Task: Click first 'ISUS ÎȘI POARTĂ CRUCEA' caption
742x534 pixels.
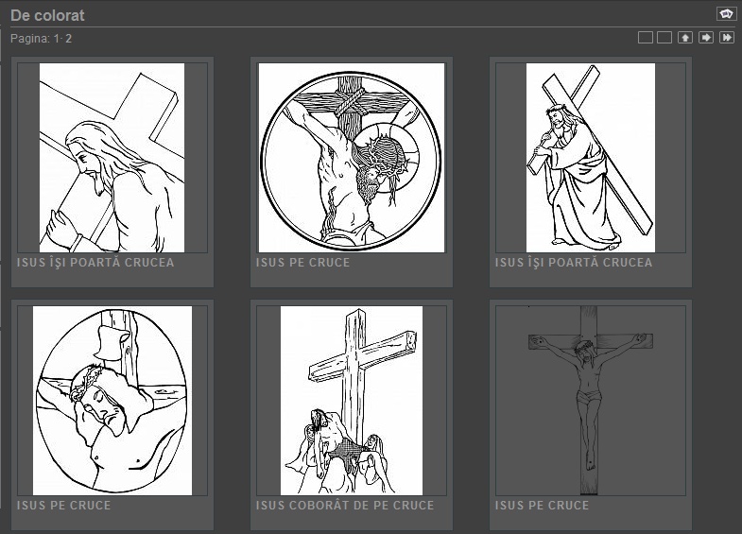Action: click(x=95, y=263)
